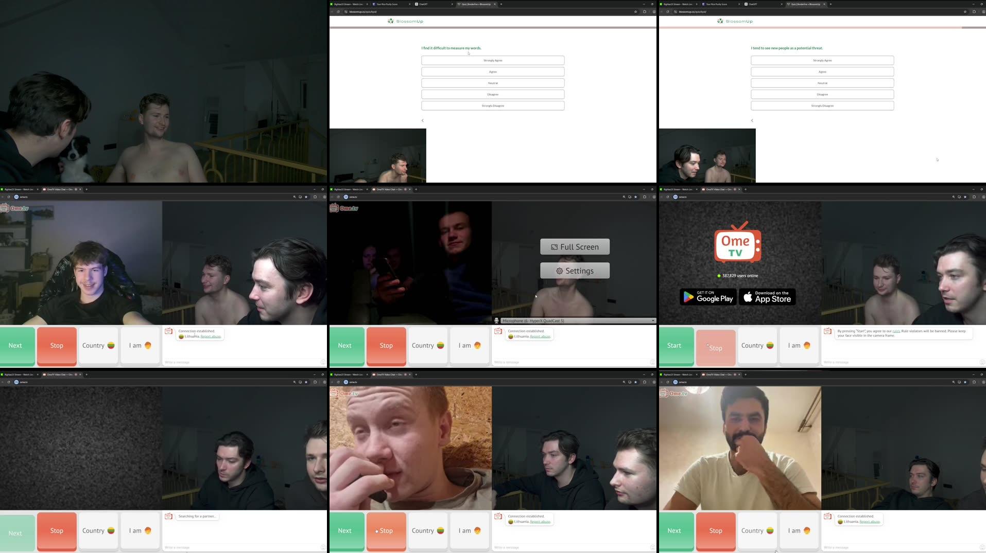Click the bookmark star in the address bar
The height and width of the screenshot is (553, 986).
coord(635,11)
